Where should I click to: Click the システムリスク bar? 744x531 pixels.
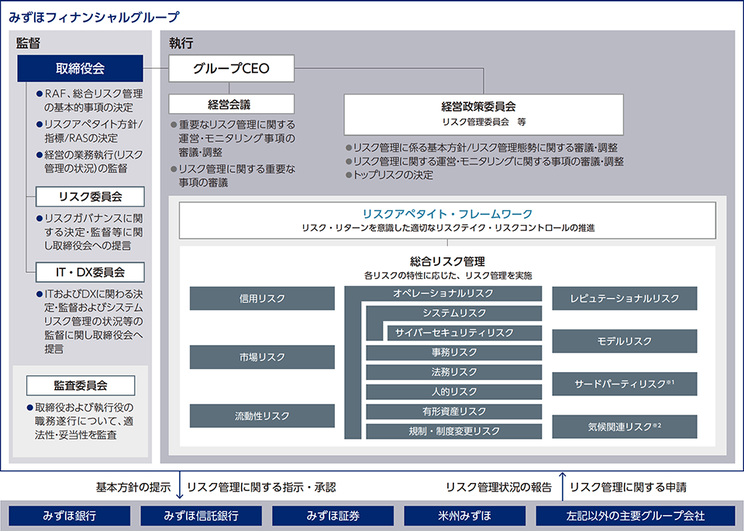coord(454,313)
